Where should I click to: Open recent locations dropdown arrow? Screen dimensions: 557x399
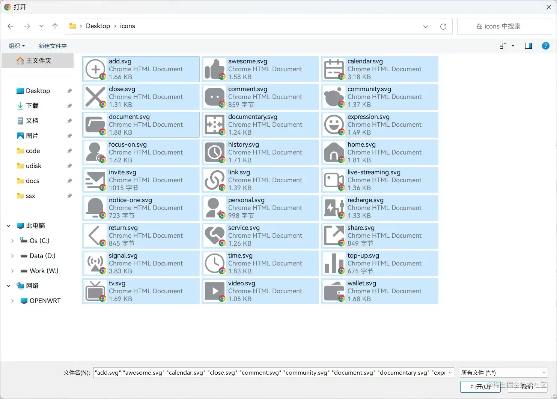(41, 26)
